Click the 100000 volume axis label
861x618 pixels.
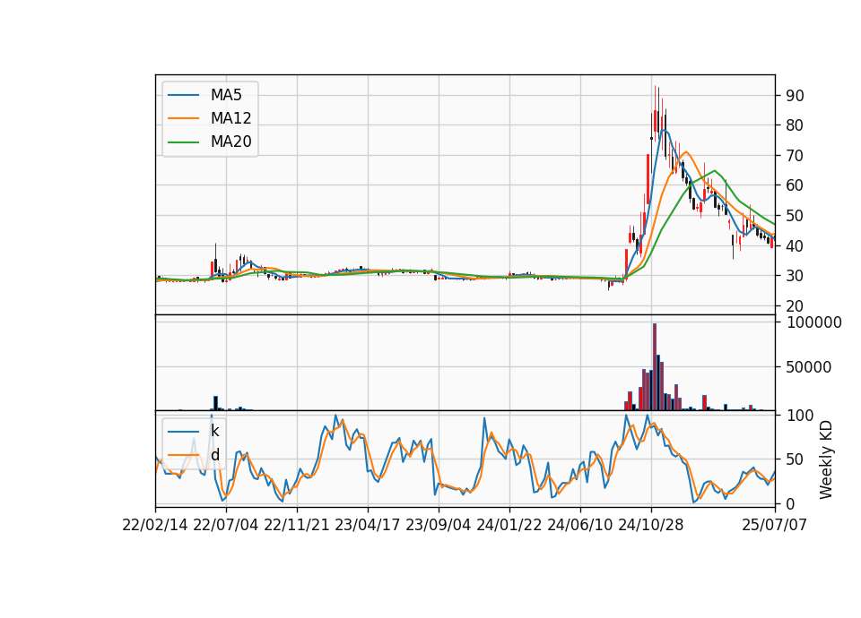(x=813, y=322)
